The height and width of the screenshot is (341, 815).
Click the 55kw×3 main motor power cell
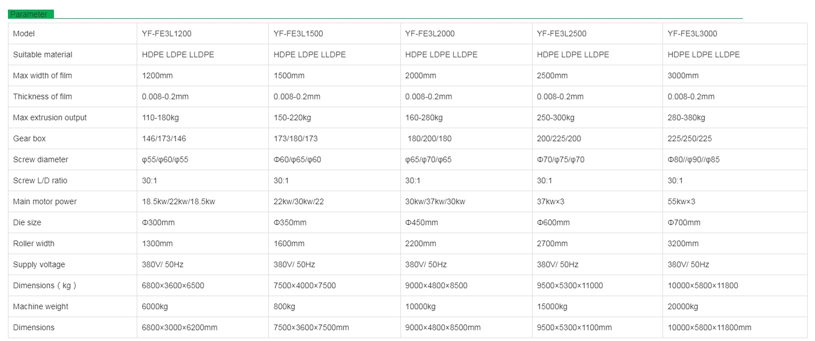pos(682,201)
